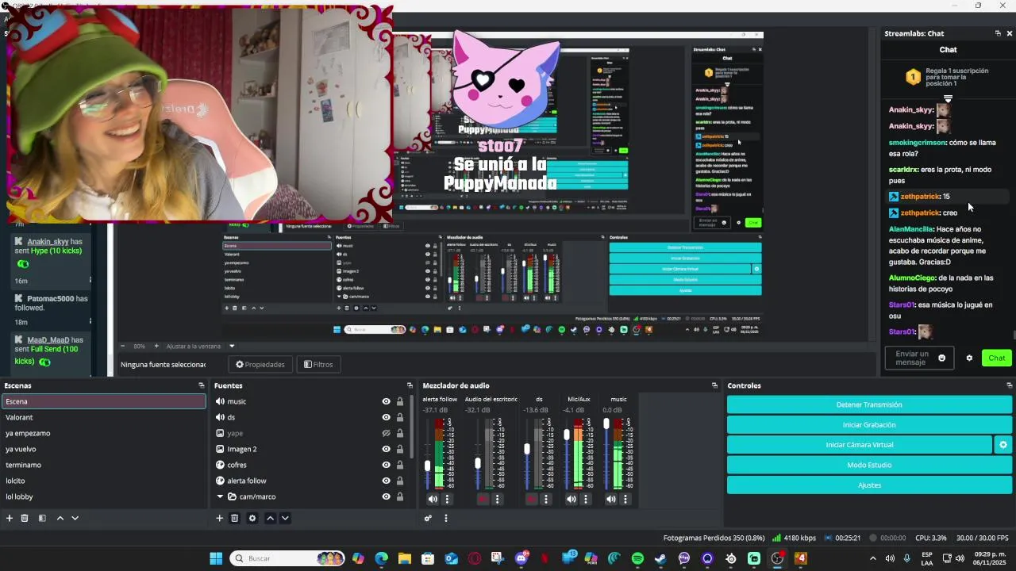Open alerta follow channel options menu
The height and width of the screenshot is (571, 1016).
tap(447, 499)
